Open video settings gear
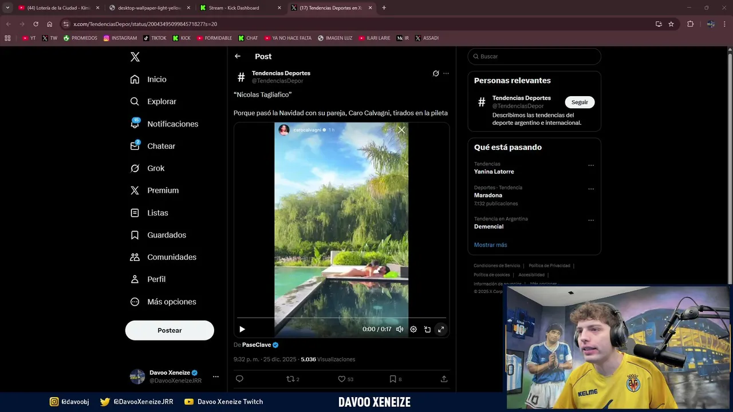Viewport: 733px width, 412px height. (413, 329)
